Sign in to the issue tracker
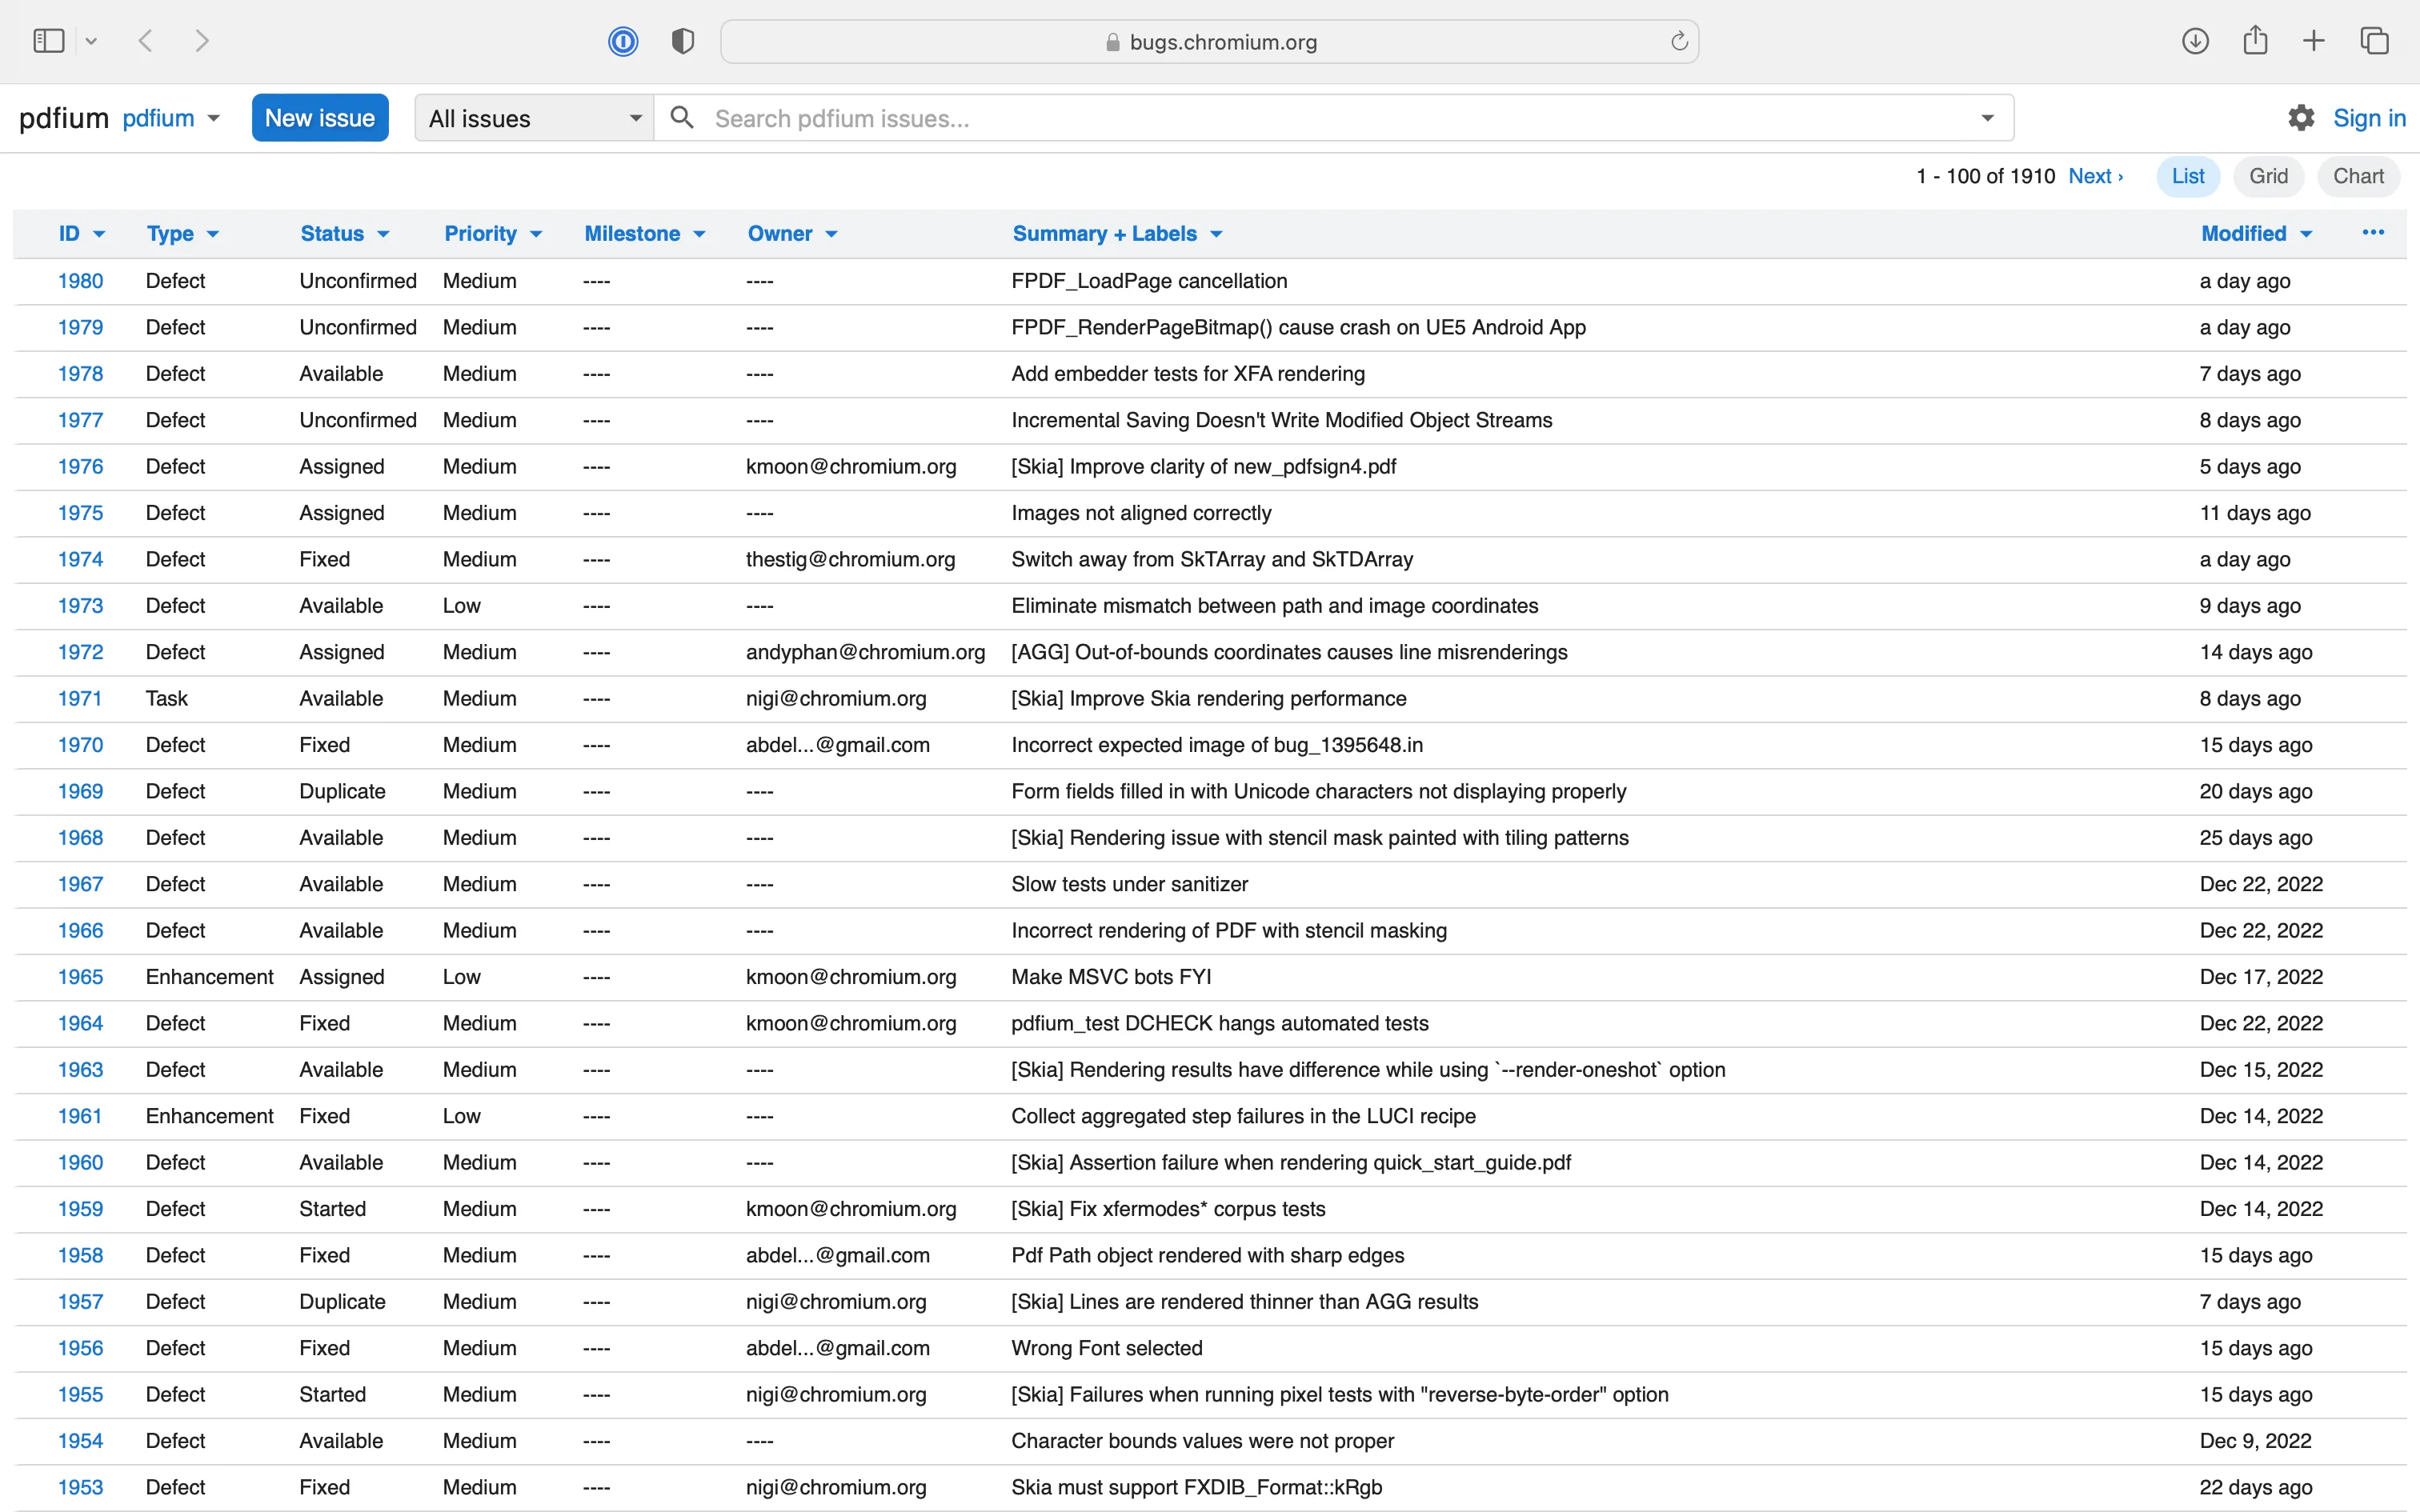Image resolution: width=2420 pixels, height=1512 pixels. [x=2369, y=117]
